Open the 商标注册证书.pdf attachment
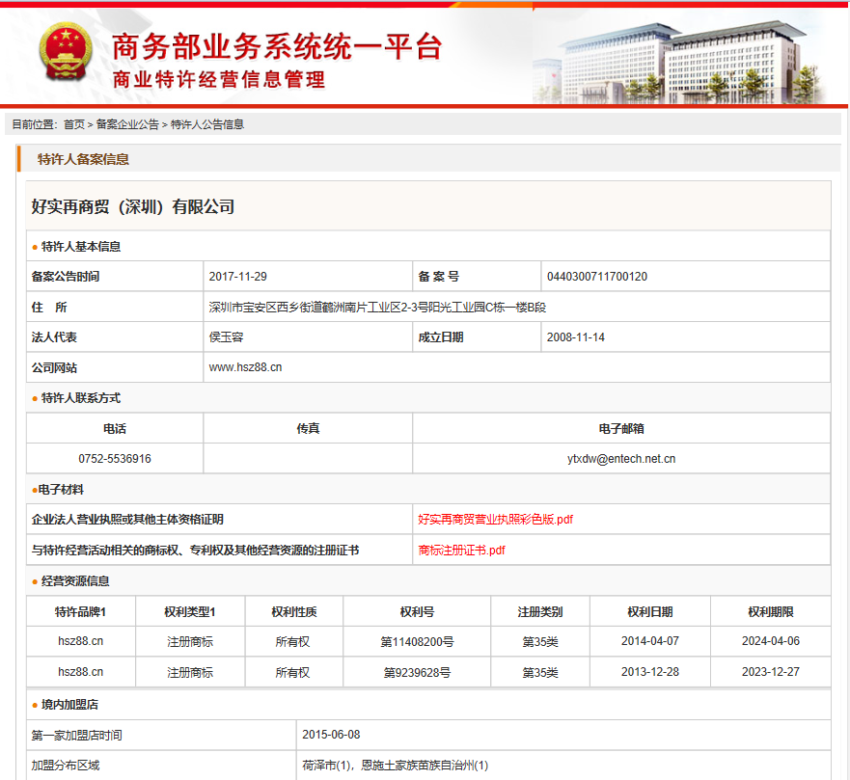 click(461, 551)
